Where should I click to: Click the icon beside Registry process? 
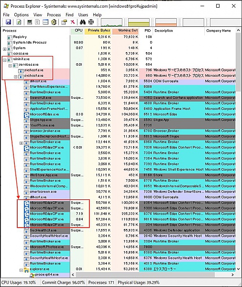click(10, 38)
